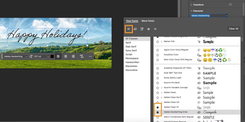Open taskbar font family dropdown arrow
Screen dimensions: 245x122
[26, 56]
